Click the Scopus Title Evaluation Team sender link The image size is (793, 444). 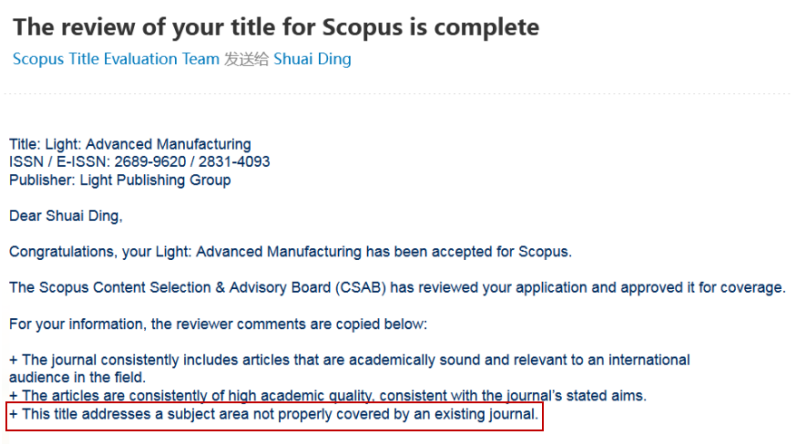(116, 59)
